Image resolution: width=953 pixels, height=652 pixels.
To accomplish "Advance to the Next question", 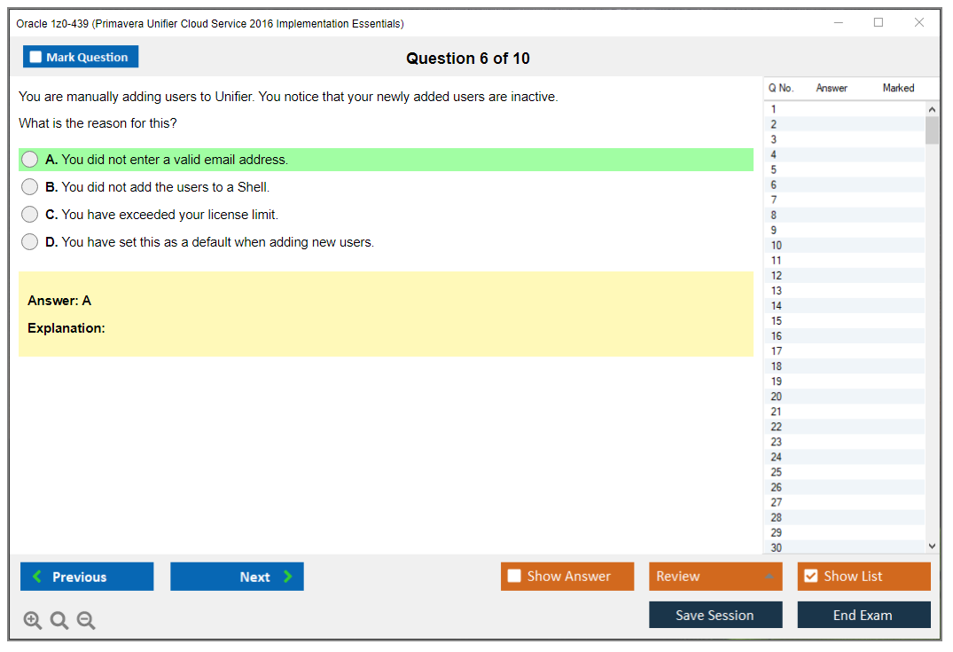I will tap(237, 577).
